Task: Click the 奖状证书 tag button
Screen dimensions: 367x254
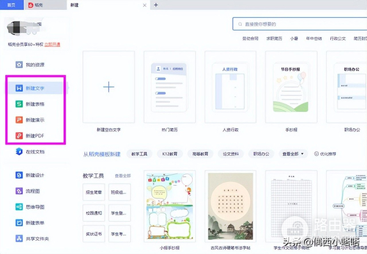Action: (x=94, y=234)
